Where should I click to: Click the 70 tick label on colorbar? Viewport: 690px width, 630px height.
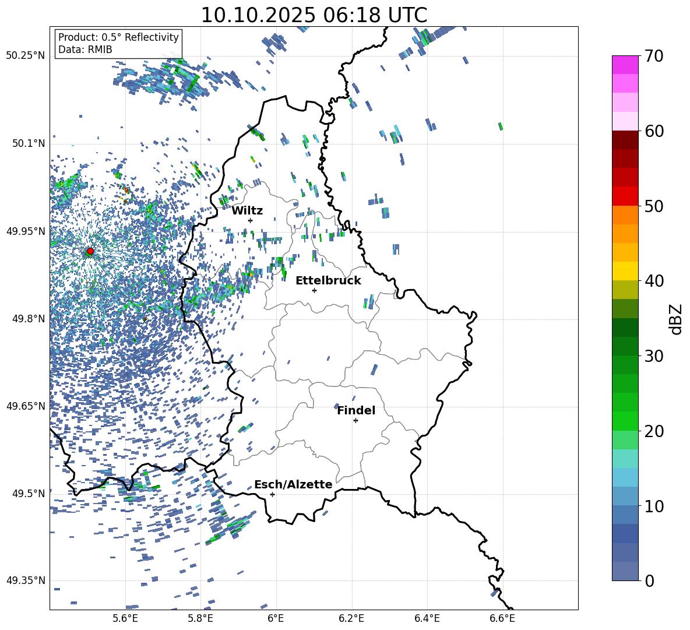[654, 57]
